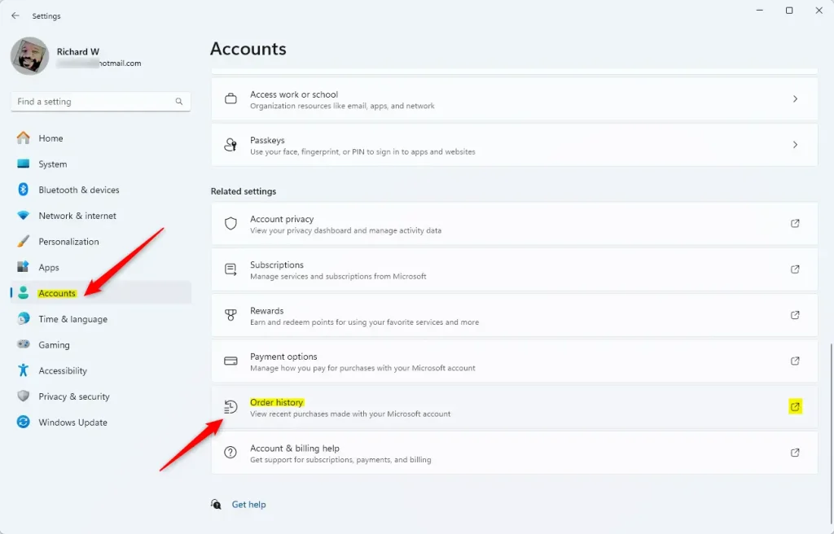This screenshot has width=834, height=534.
Task: Expand Access work or school chevron
Action: pos(795,99)
